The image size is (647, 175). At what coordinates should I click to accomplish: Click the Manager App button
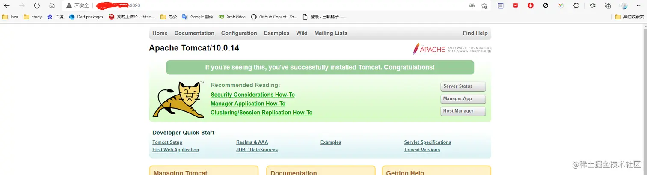[x=463, y=98]
